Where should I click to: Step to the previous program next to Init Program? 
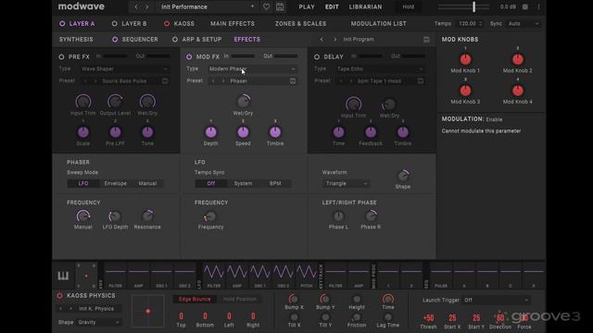pos(322,39)
